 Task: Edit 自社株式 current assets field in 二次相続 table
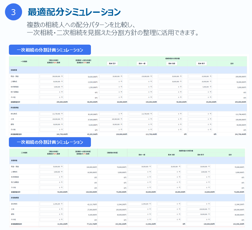tap(52, 204)
